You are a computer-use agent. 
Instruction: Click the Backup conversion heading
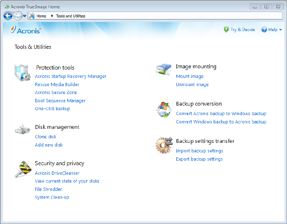pos(199,104)
